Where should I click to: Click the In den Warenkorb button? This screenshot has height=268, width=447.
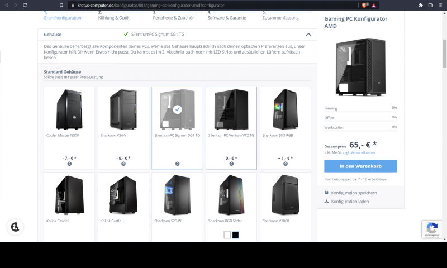[x=360, y=166]
